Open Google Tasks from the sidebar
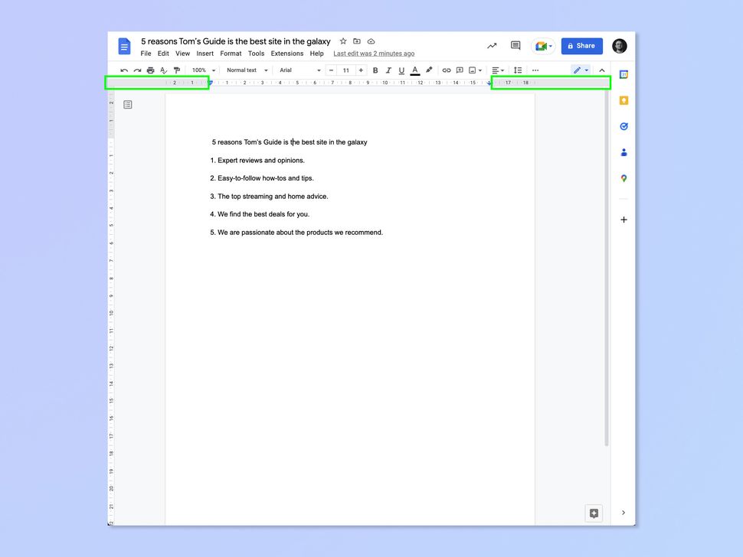The image size is (743, 557). (x=624, y=126)
